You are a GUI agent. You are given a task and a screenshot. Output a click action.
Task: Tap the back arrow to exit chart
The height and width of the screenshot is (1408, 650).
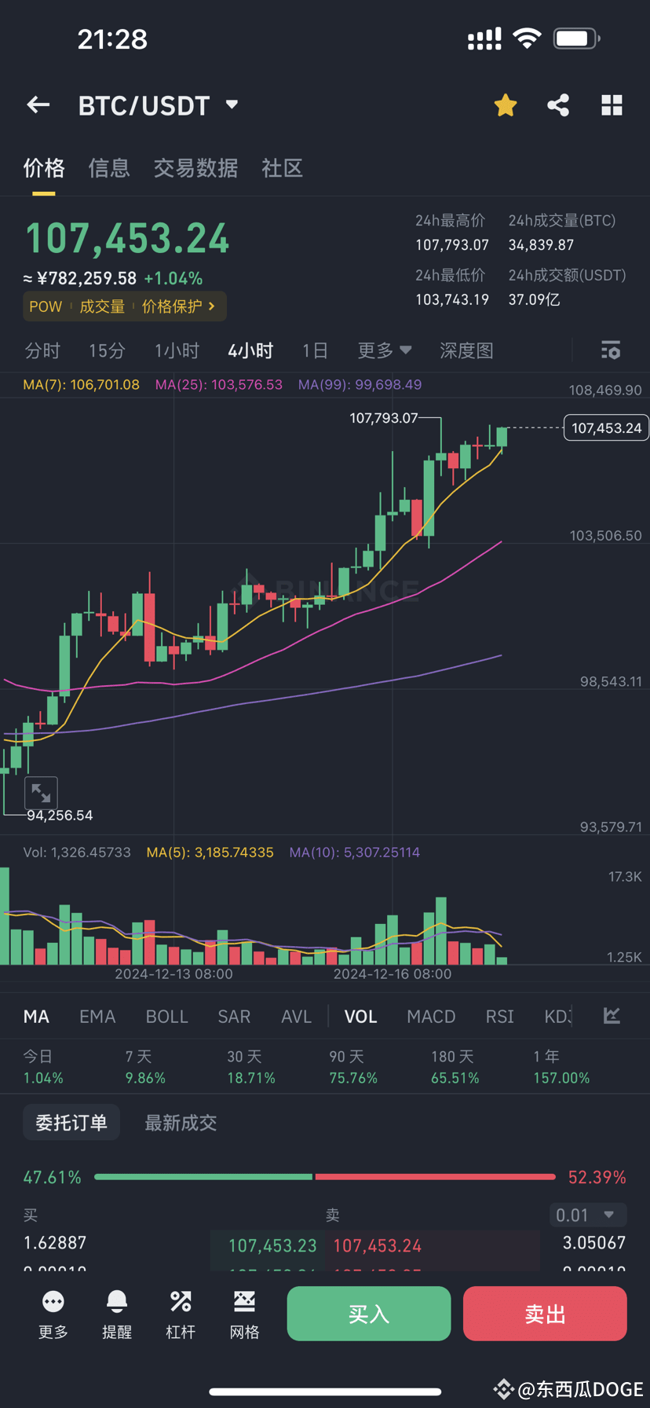38,104
